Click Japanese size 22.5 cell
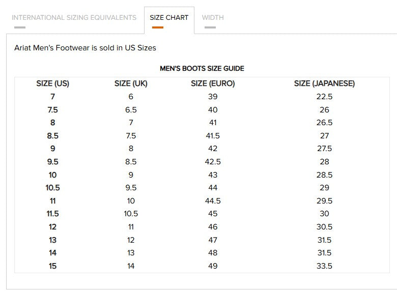The image size is (397, 291). pos(324,97)
